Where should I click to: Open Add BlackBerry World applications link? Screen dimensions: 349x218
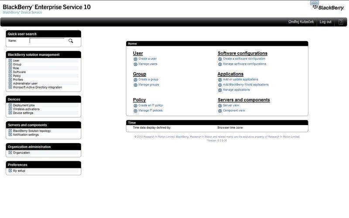(x=246, y=85)
